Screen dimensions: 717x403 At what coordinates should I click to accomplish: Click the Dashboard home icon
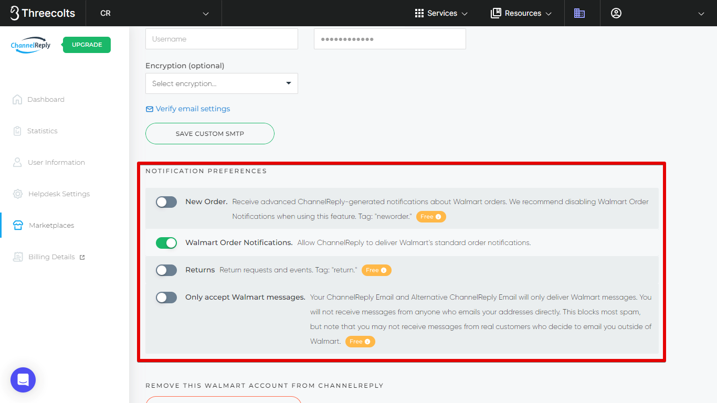[x=17, y=99]
